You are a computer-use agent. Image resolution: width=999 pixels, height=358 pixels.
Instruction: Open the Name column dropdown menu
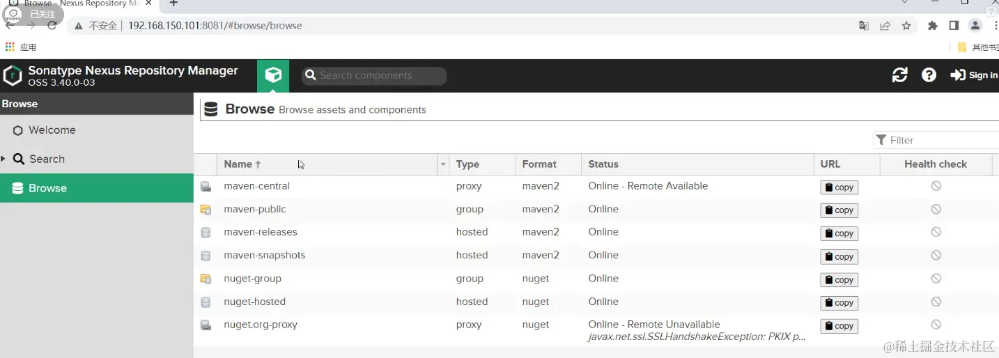(443, 164)
